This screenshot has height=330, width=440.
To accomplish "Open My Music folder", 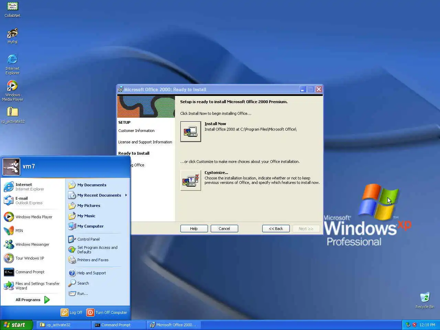I will [x=98, y=216].
